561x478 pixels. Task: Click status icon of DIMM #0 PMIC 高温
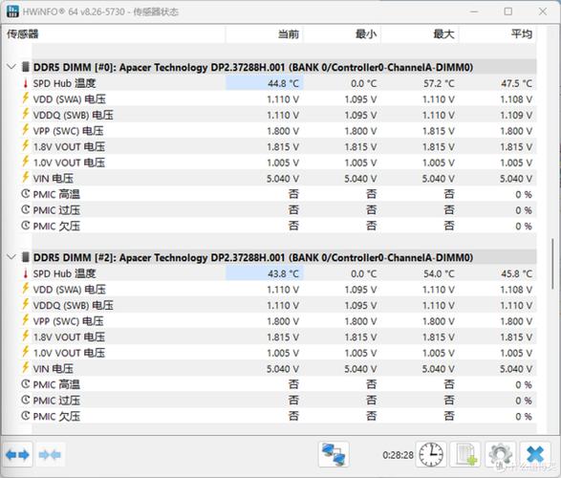click(26, 194)
